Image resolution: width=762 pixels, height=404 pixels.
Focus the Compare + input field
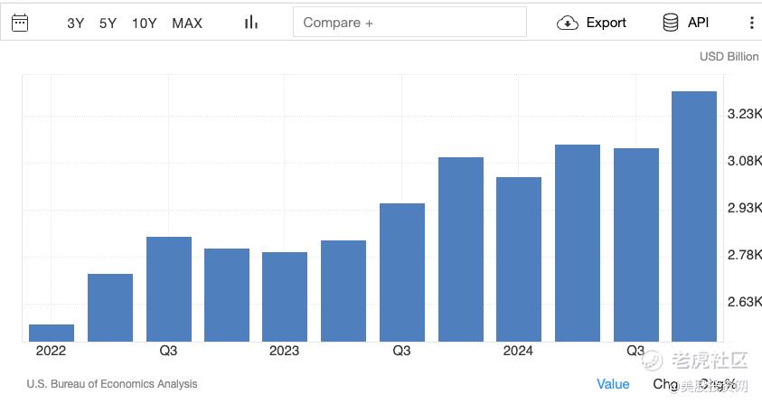(x=409, y=22)
